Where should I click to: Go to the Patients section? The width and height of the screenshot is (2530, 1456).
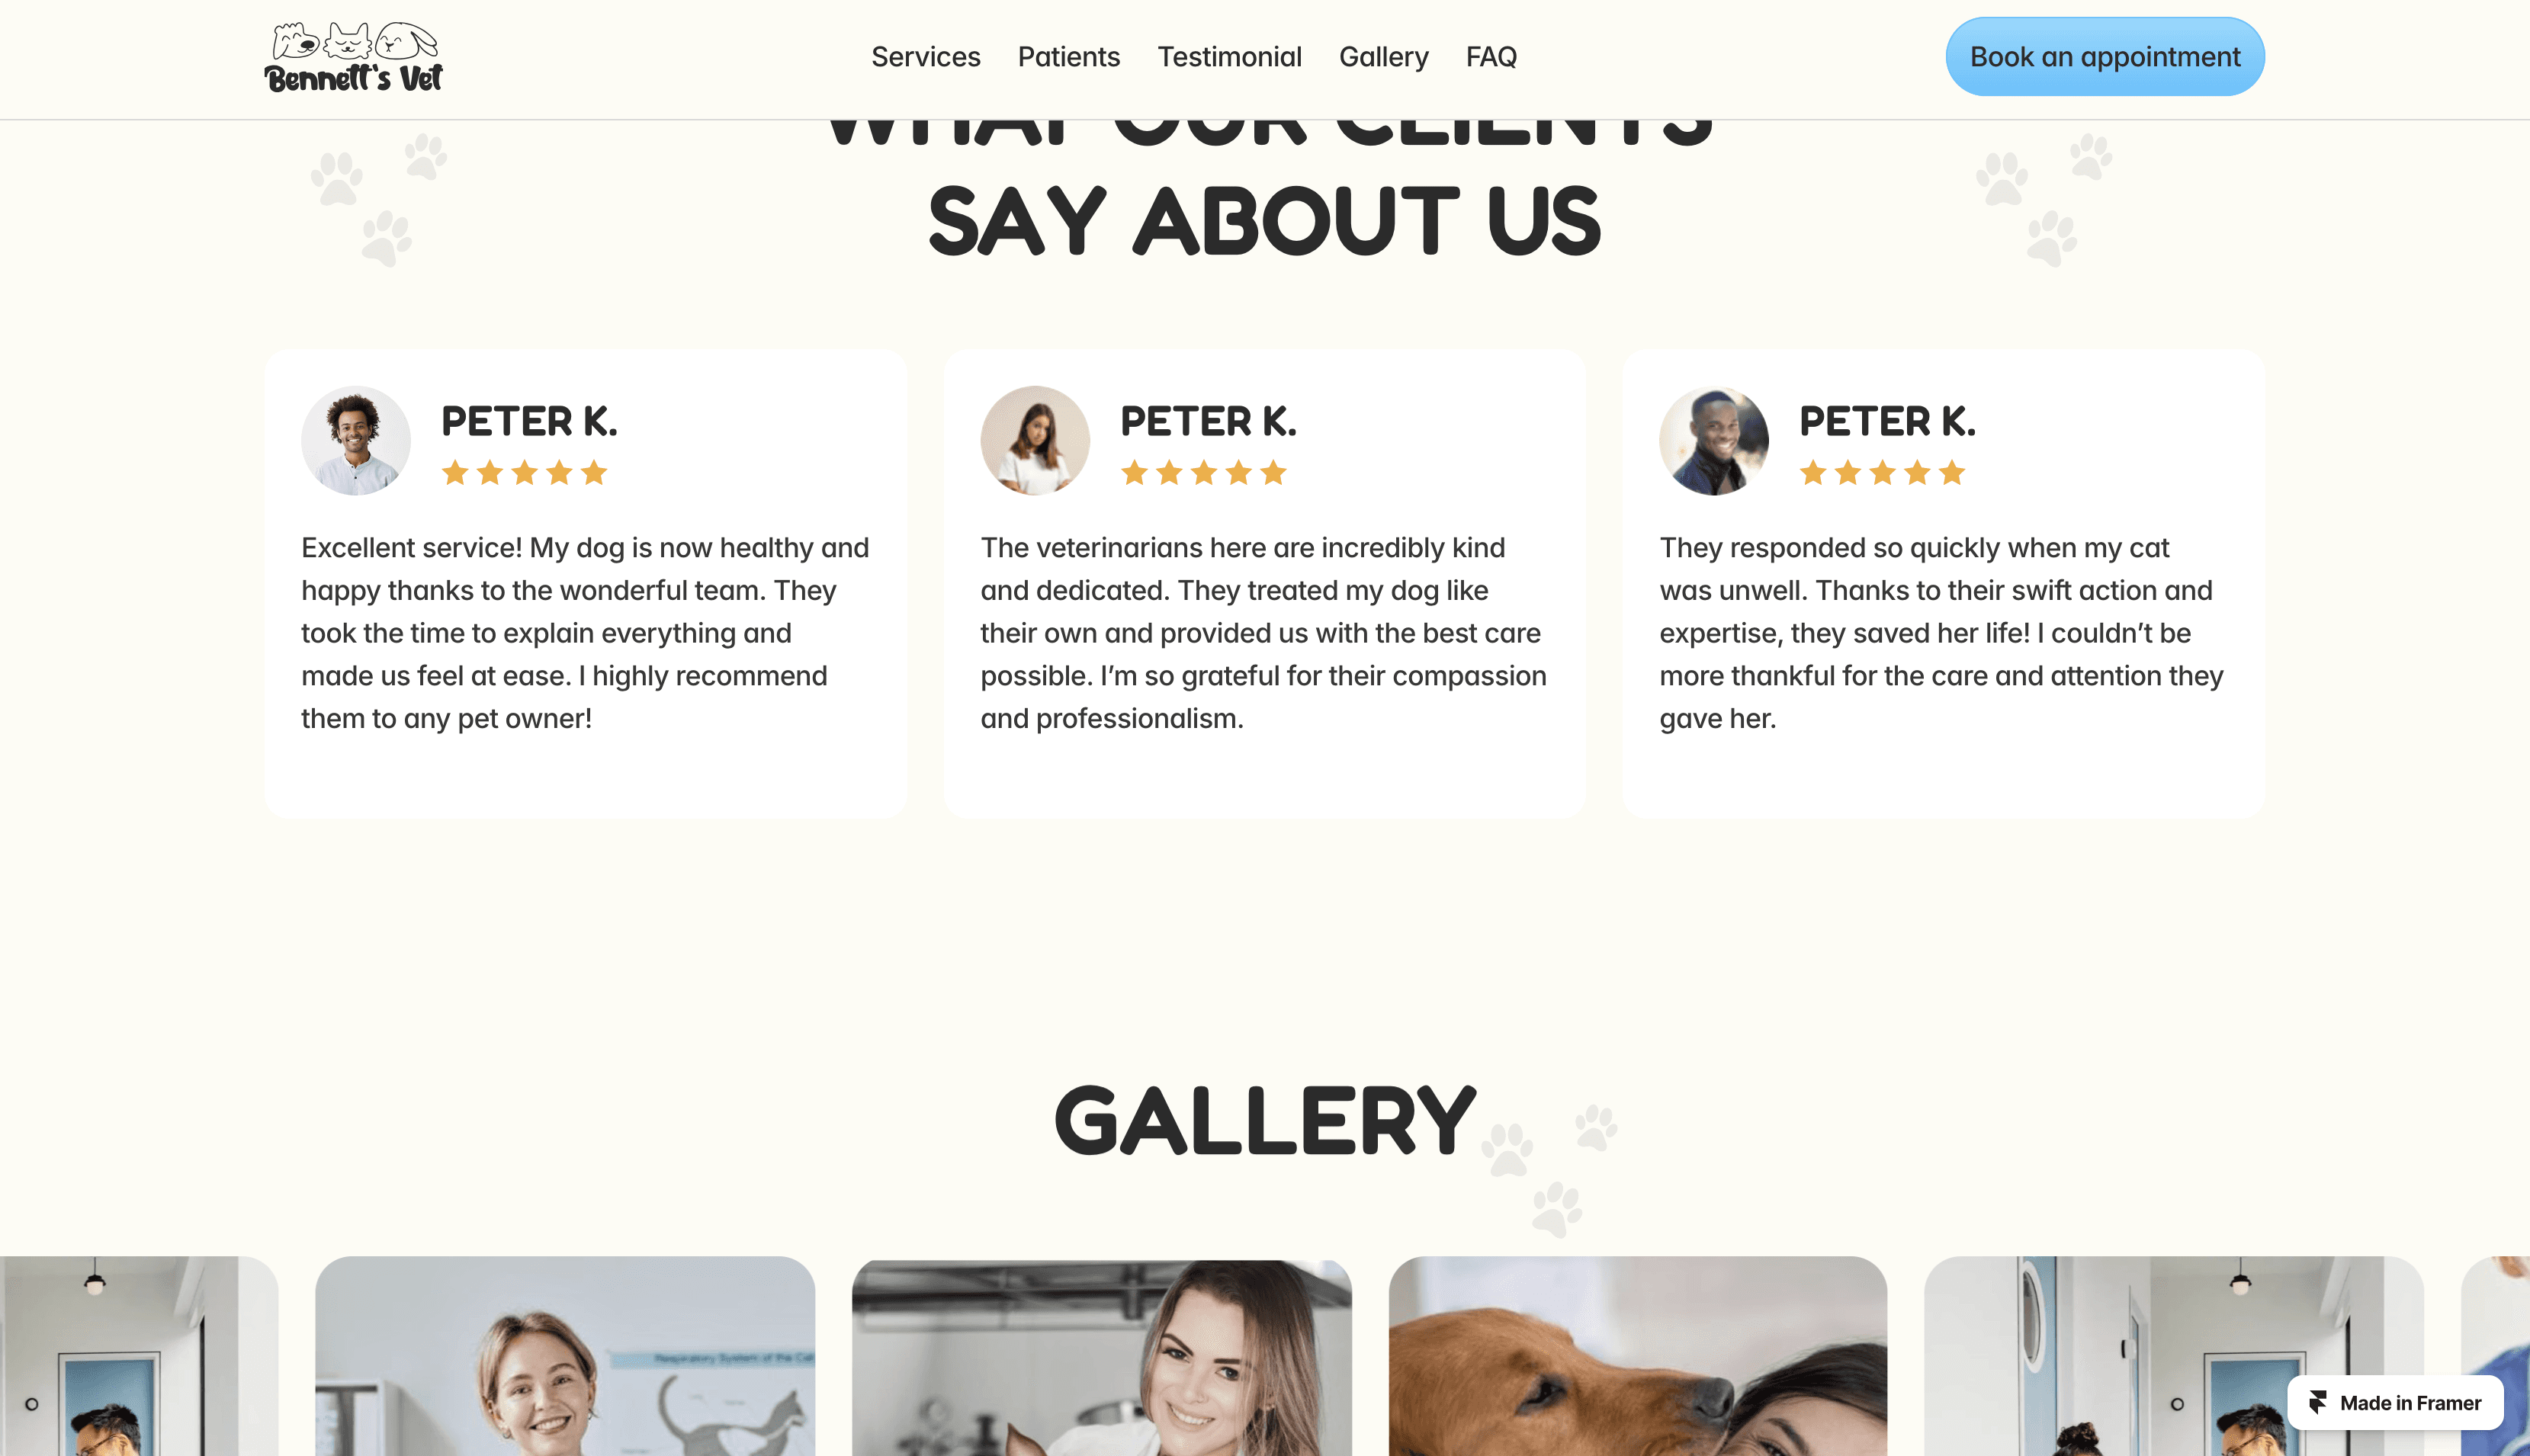pos(1068,57)
